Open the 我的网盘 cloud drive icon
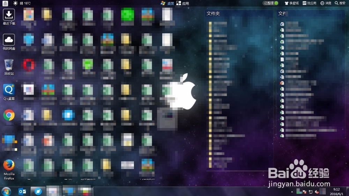 click(x=9, y=42)
